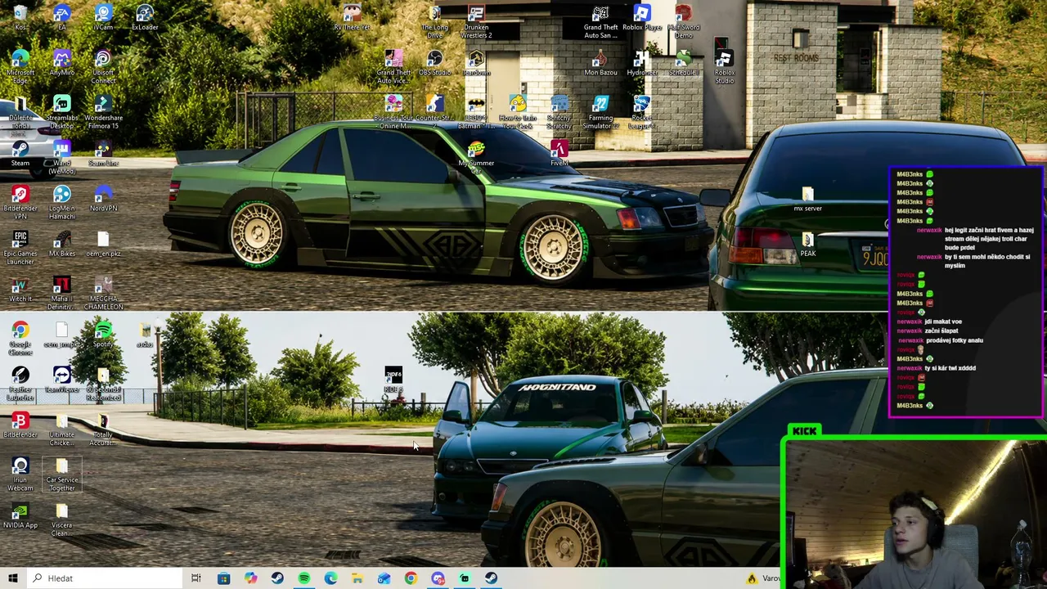Launch the EA desktop shortcut
The image size is (1047, 589).
click(61, 18)
